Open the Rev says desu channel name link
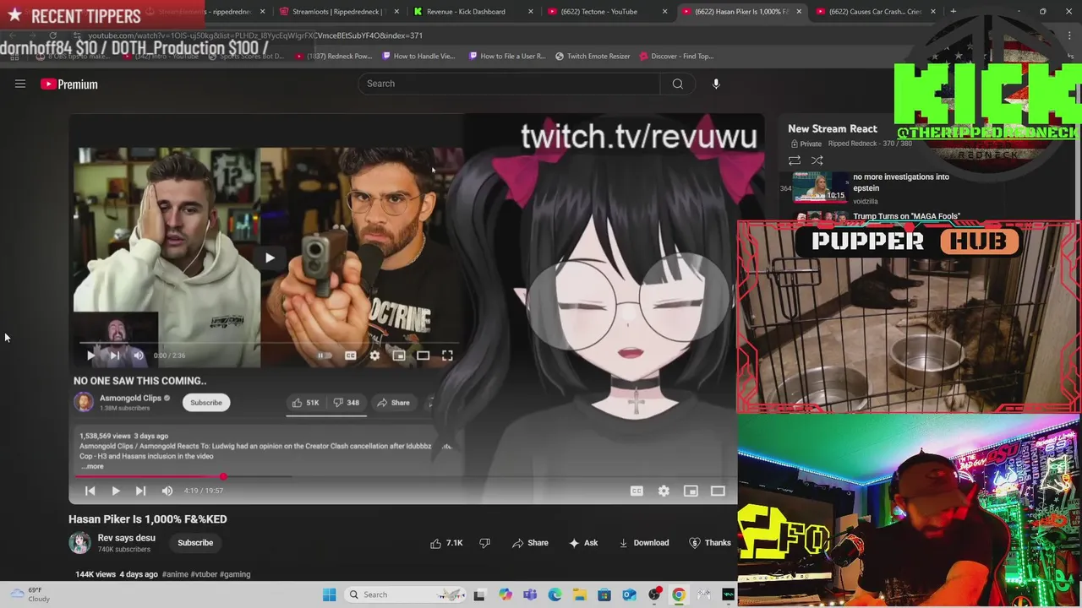1082x608 pixels. [127, 538]
